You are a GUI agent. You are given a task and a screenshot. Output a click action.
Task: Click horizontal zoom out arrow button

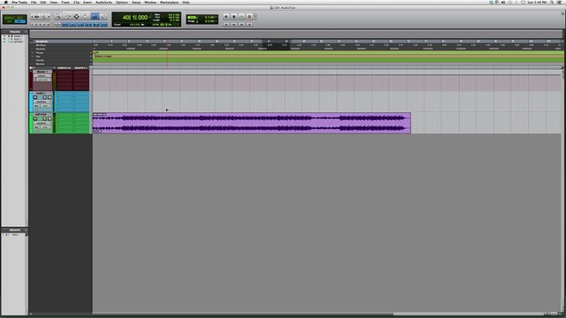[x=33, y=17]
